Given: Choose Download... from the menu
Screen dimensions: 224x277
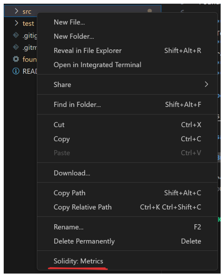Looking at the screenshot, I should tap(72, 173).
